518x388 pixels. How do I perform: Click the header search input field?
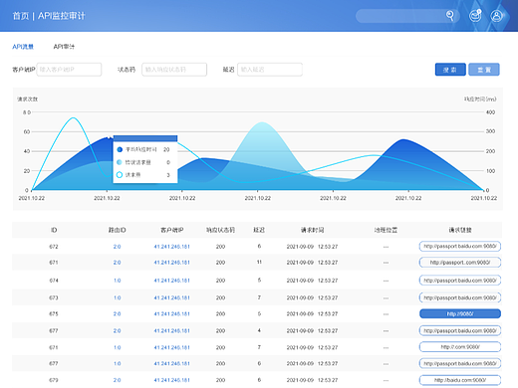[407, 16]
